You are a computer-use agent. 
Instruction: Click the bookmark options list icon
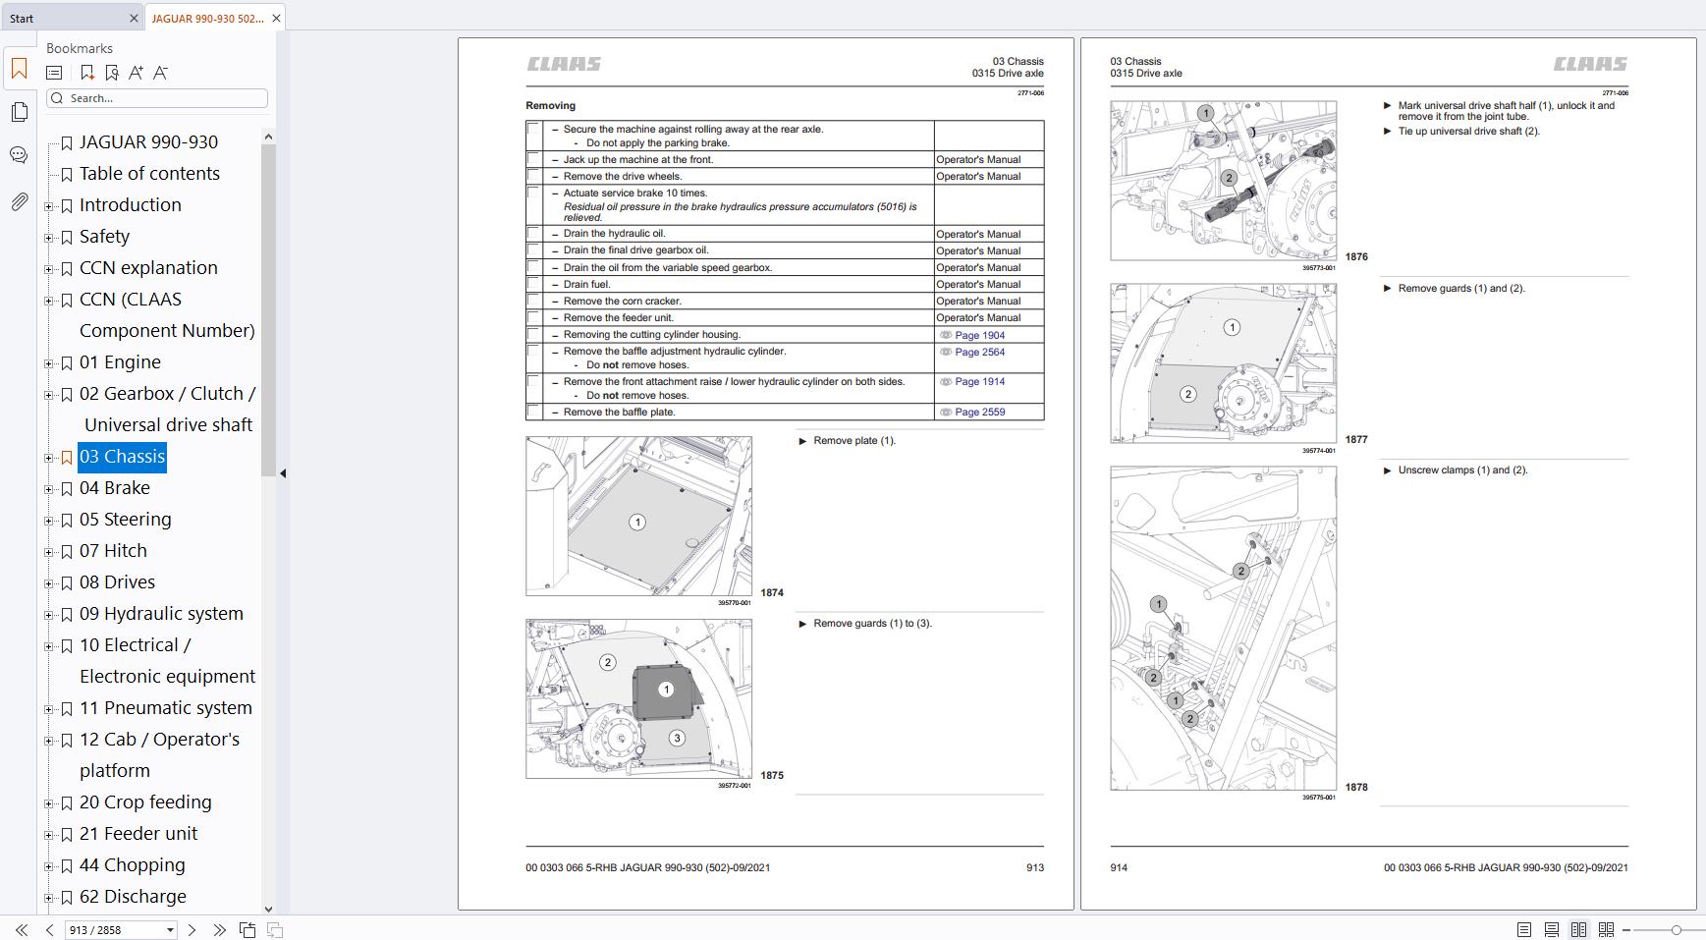tap(55, 73)
